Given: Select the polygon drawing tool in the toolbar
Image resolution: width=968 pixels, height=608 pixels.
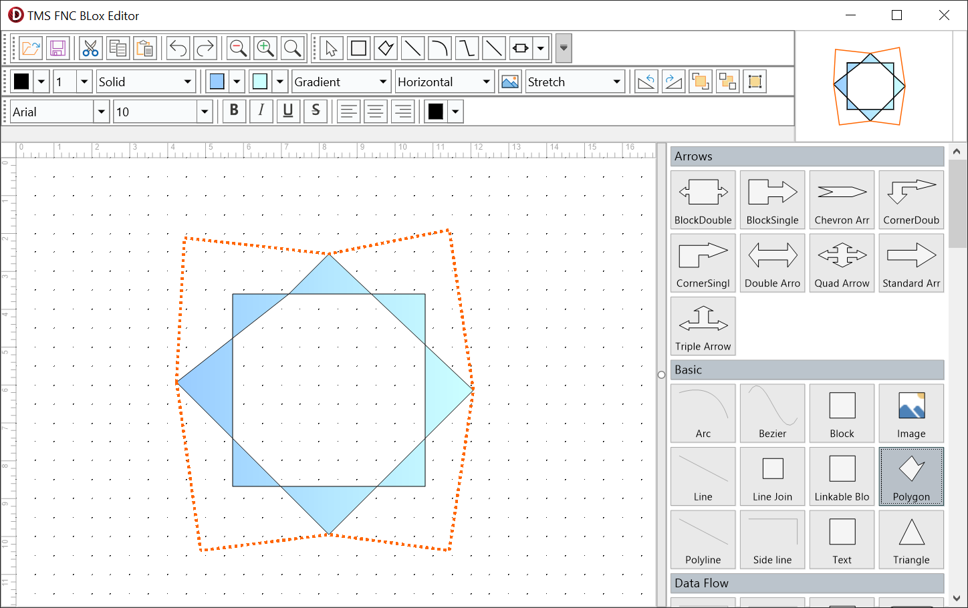Looking at the screenshot, I should (386, 48).
